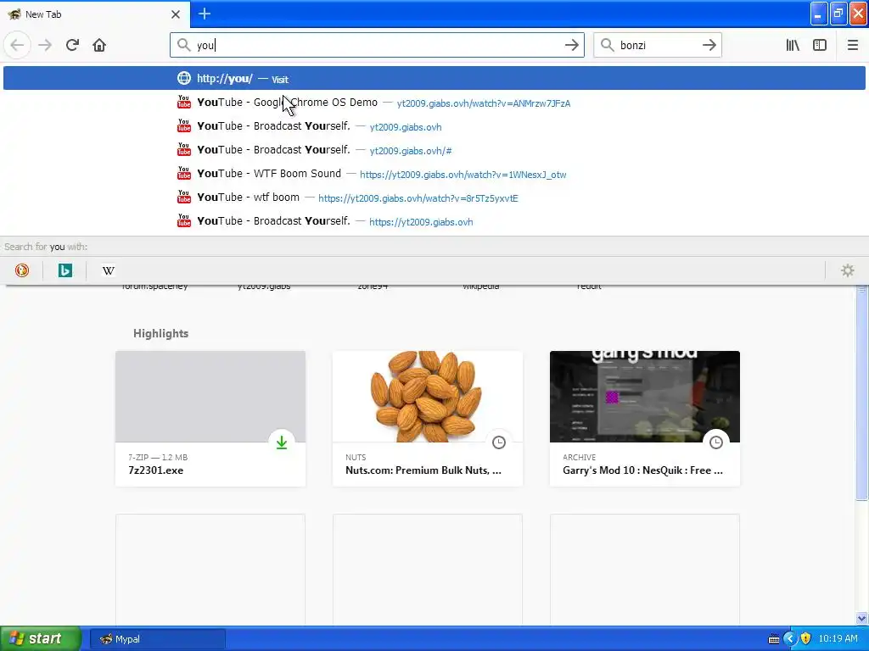The image size is (869, 651).
Task: Select the New Tab tab
Action: click(94, 14)
